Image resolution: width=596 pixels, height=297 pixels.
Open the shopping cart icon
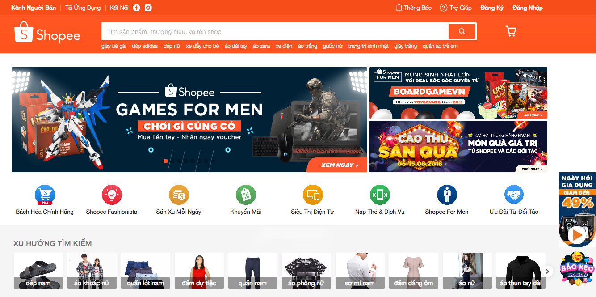click(510, 31)
